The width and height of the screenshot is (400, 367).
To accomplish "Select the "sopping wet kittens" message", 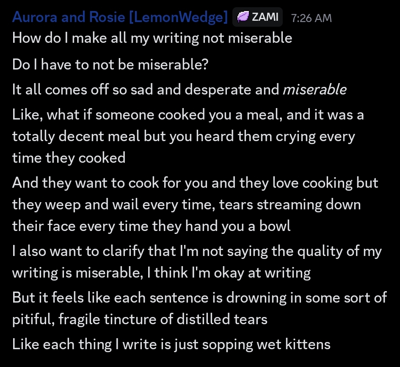I will 171,344.
